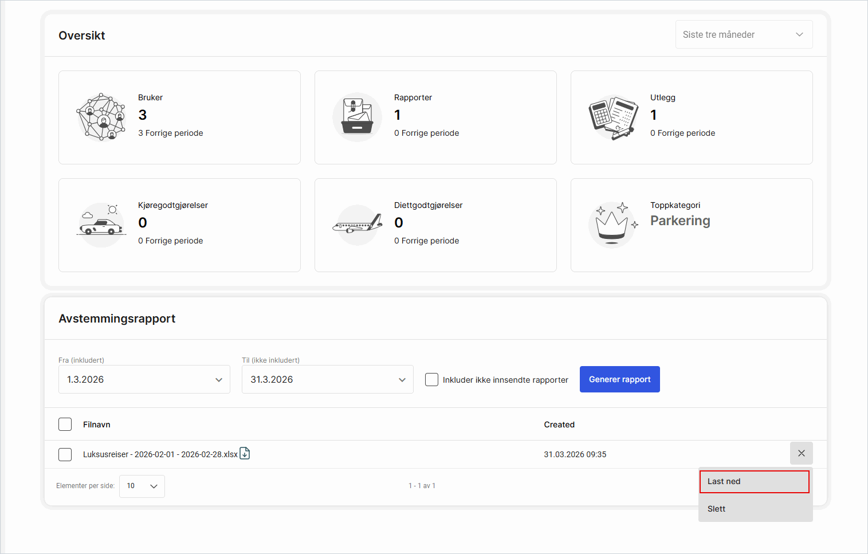Screen dimensions: 868x554
Task: Click the Created column header
Action: pos(559,425)
